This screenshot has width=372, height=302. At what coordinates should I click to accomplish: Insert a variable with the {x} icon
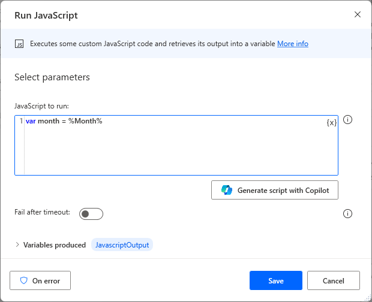tap(331, 122)
